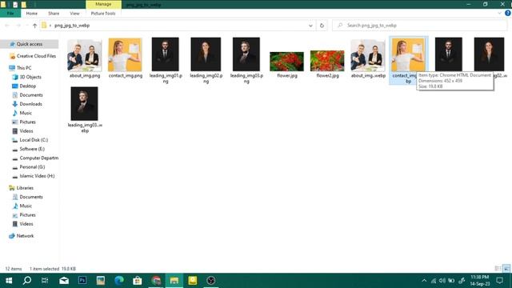This screenshot has width=512, height=288.
Task: Open Downloads in the sidebar
Action: click(x=30, y=104)
